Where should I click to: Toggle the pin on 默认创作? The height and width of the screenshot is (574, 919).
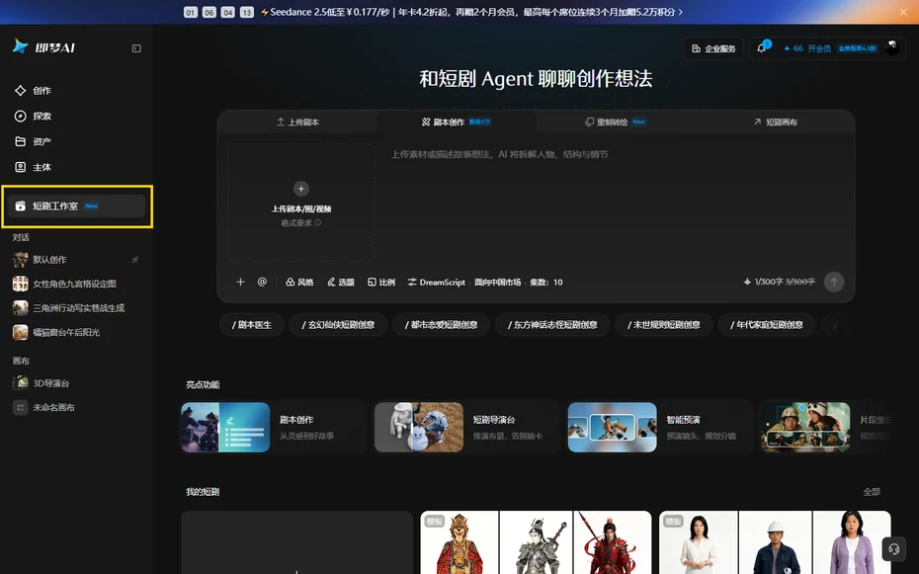coord(134,260)
